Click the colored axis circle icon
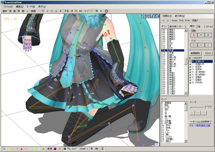Image resolution: width=215 pixels, height=152 pixels. [x=106, y=11]
